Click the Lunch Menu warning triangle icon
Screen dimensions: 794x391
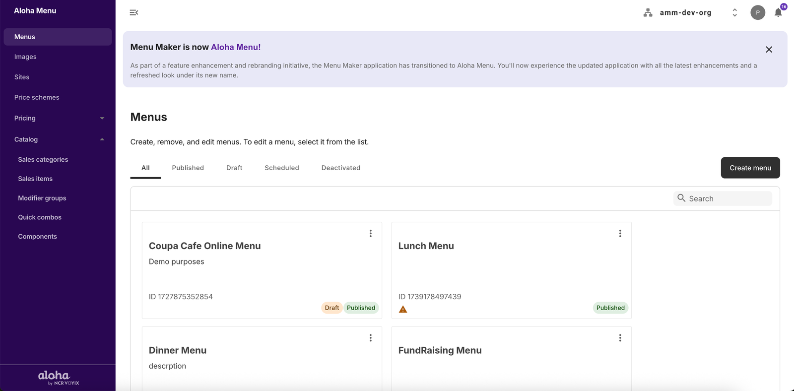click(x=403, y=309)
